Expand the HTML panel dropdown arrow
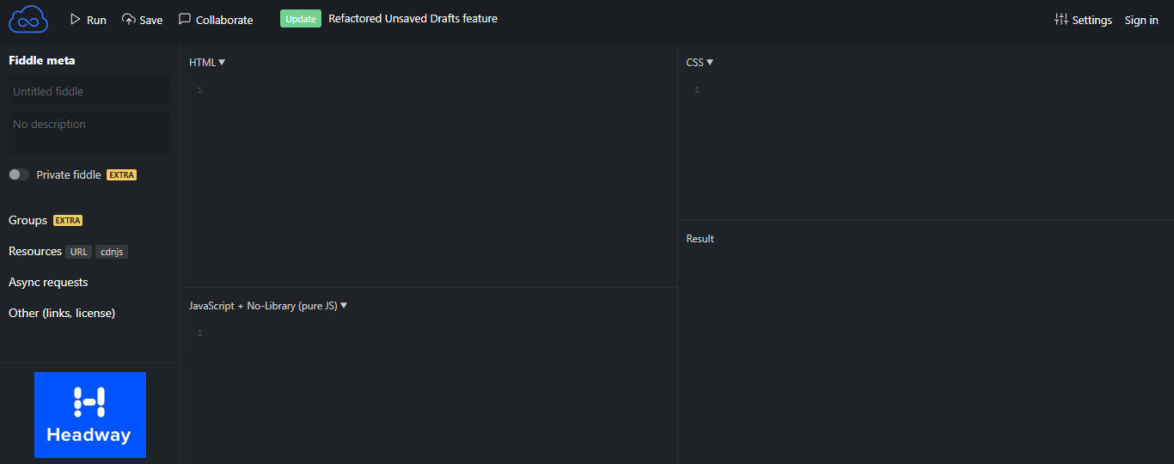 (x=222, y=62)
